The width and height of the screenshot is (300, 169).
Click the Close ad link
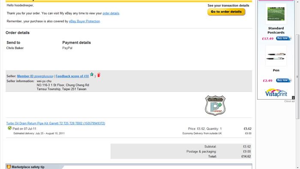pyautogui.click(x=289, y=101)
